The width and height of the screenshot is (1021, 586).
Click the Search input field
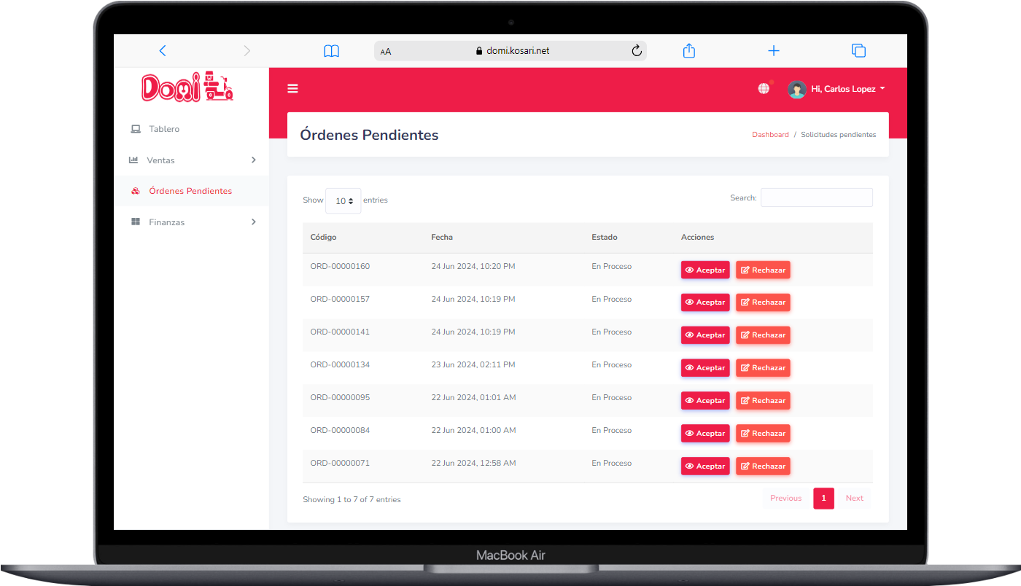816,198
